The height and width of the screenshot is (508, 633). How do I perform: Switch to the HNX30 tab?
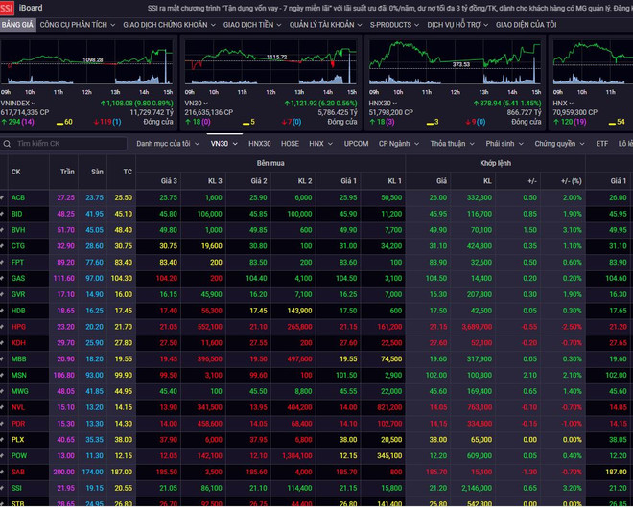[x=259, y=144]
